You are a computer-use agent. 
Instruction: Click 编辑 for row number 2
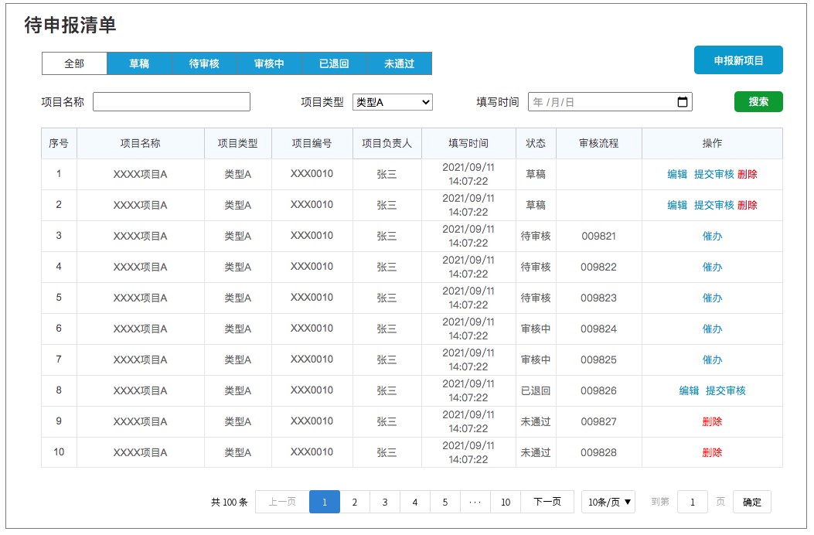click(677, 205)
